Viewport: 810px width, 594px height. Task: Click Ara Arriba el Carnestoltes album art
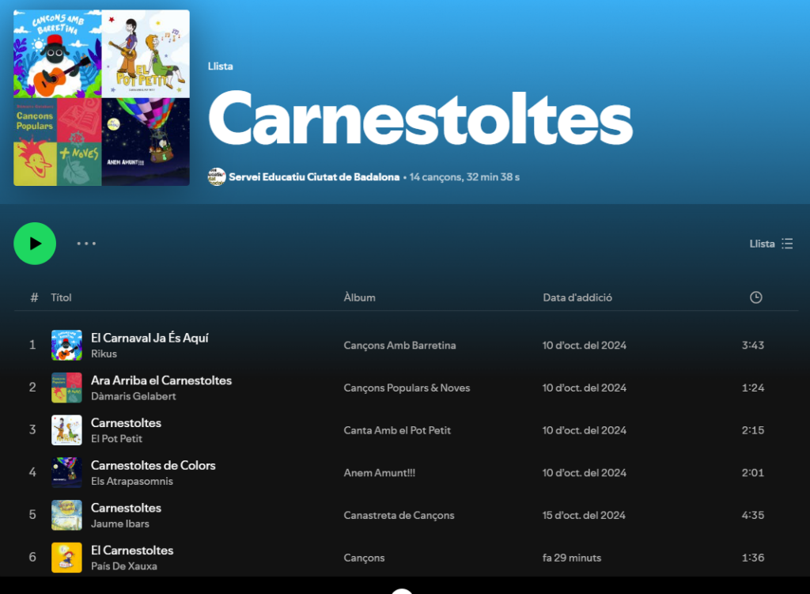pos(66,388)
